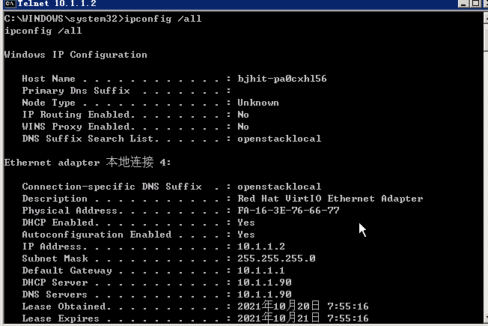This screenshot has width=488, height=326.
Task: Maximize the Telnet 10.1.1.2 window
Action: tap(475, 4)
